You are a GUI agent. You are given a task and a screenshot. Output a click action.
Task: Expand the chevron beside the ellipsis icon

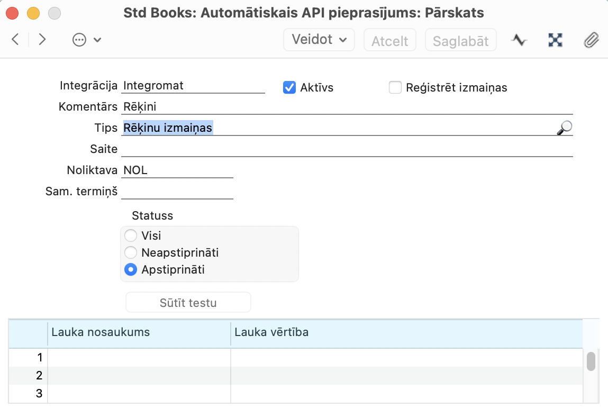[x=97, y=40]
